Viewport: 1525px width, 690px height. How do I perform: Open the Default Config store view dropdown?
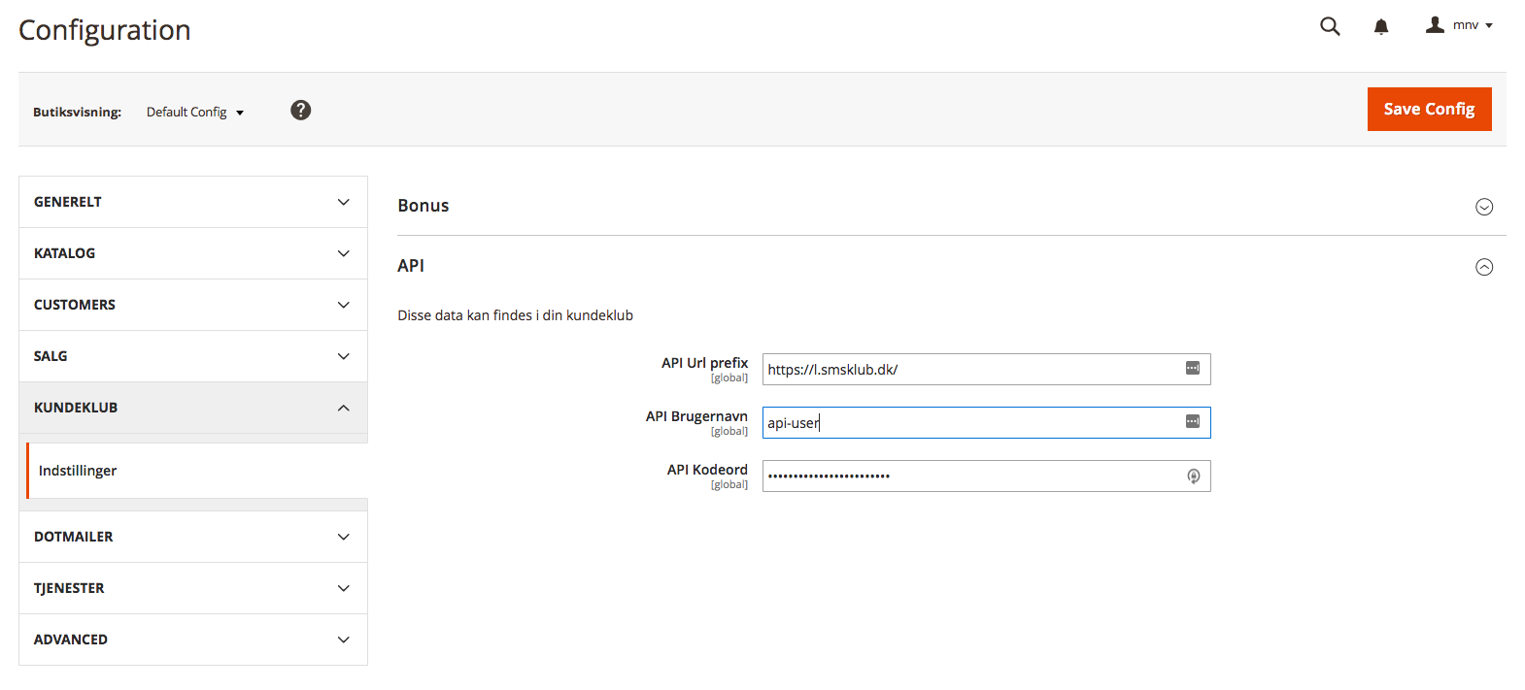click(x=195, y=112)
